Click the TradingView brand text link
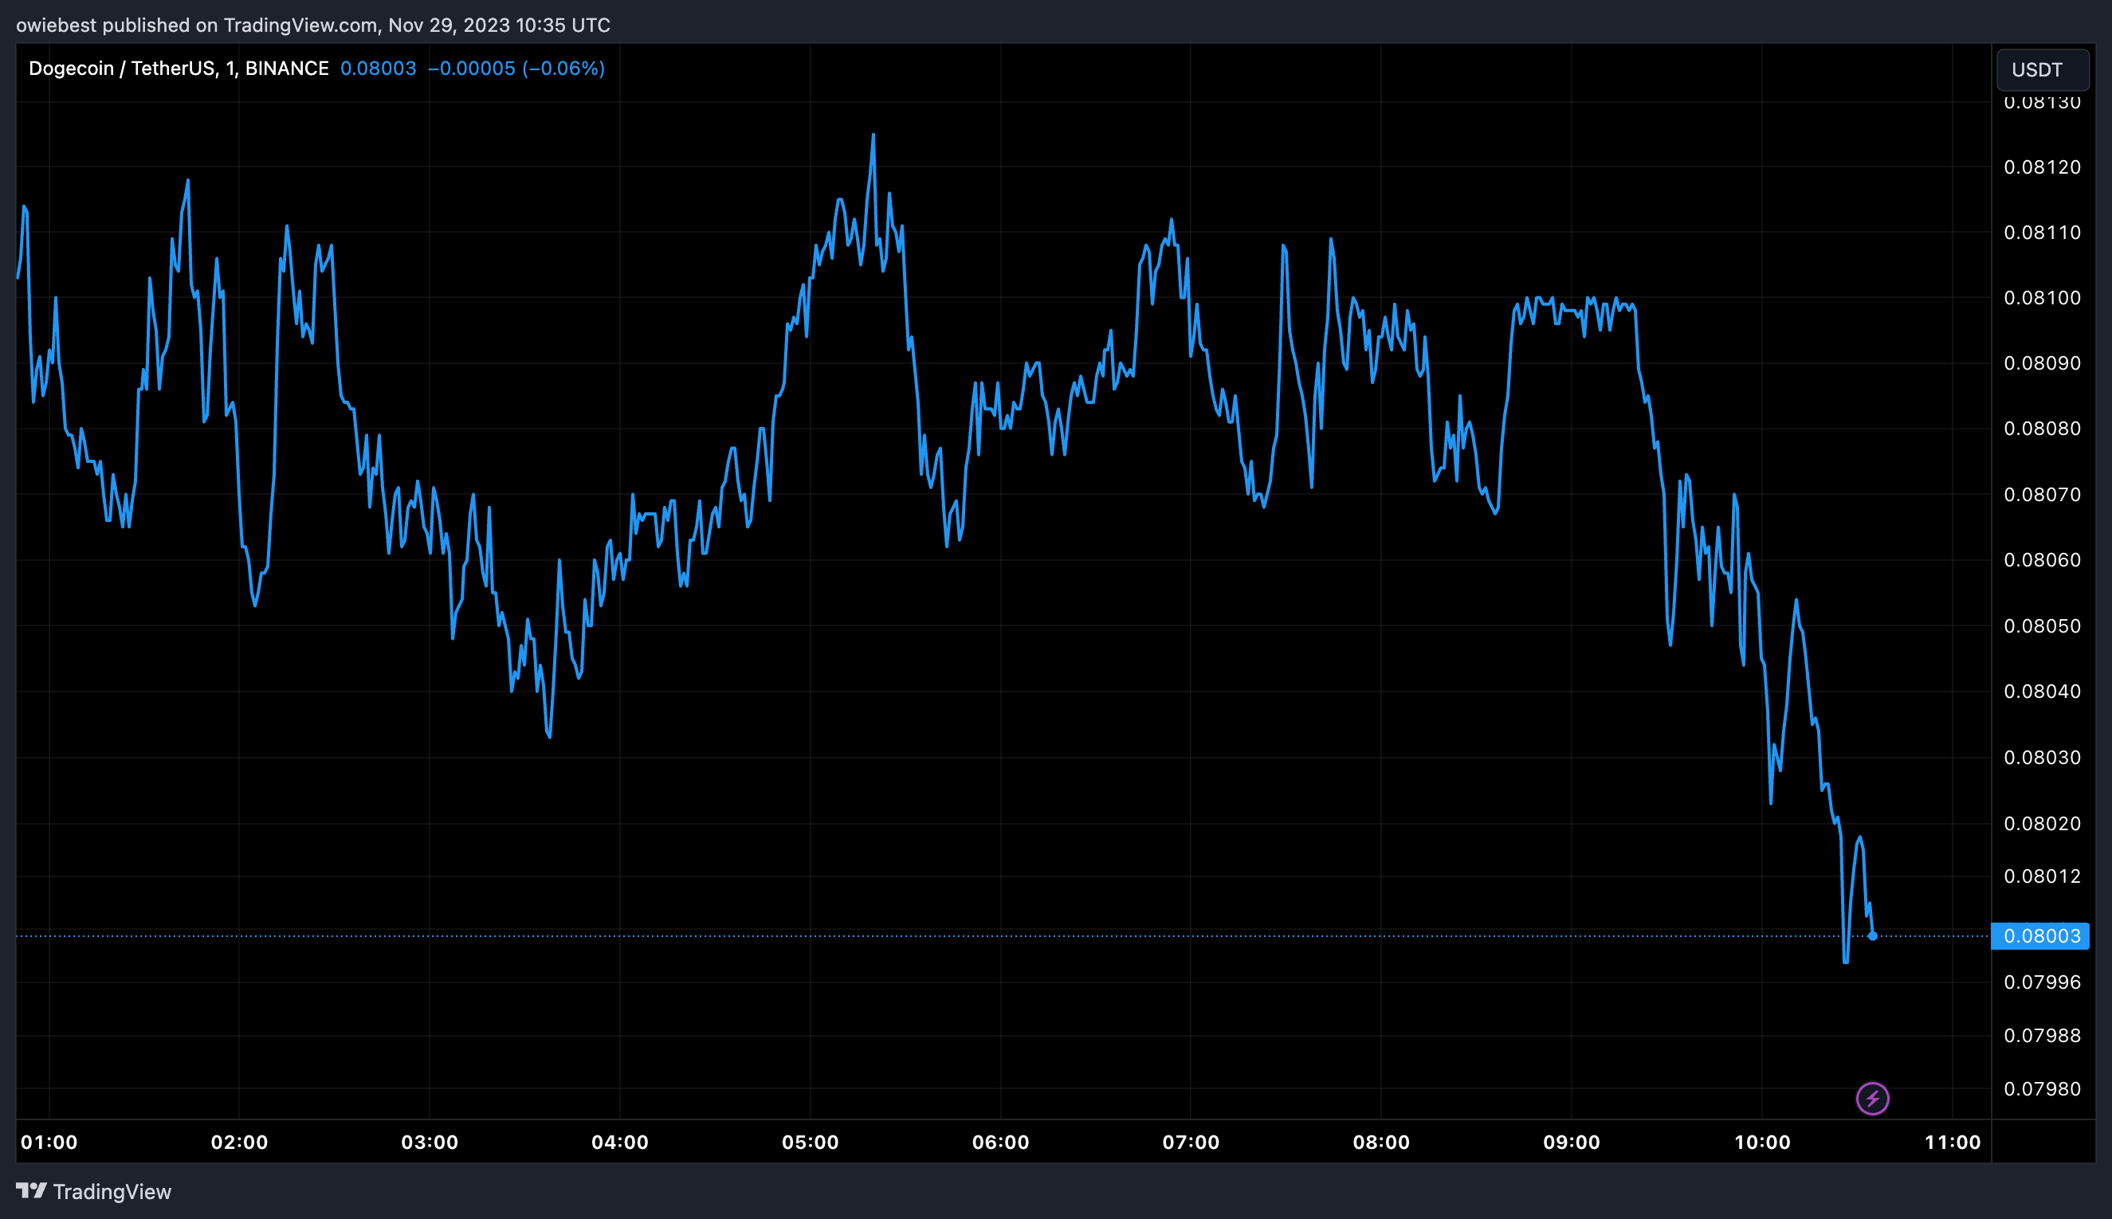This screenshot has height=1219, width=2112. point(112,1191)
